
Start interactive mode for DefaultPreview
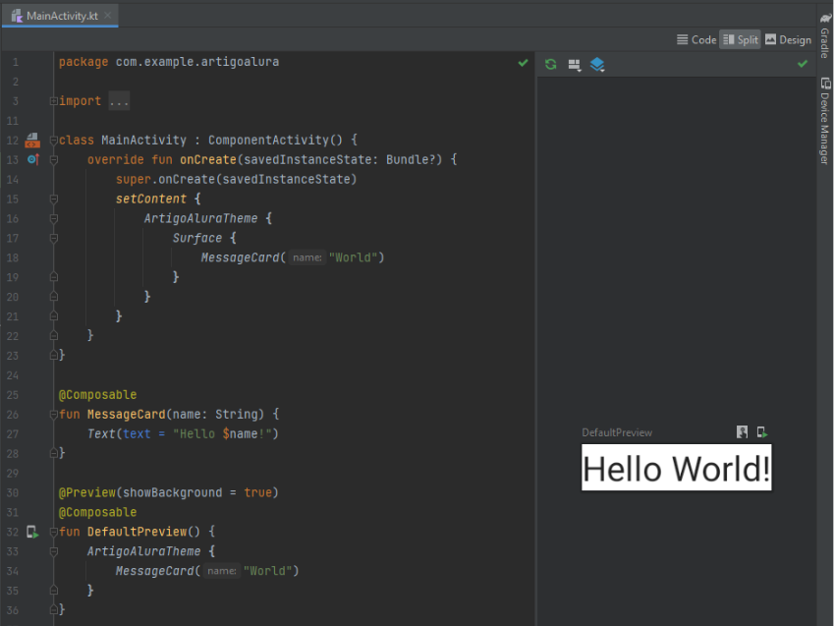(x=742, y=432)
